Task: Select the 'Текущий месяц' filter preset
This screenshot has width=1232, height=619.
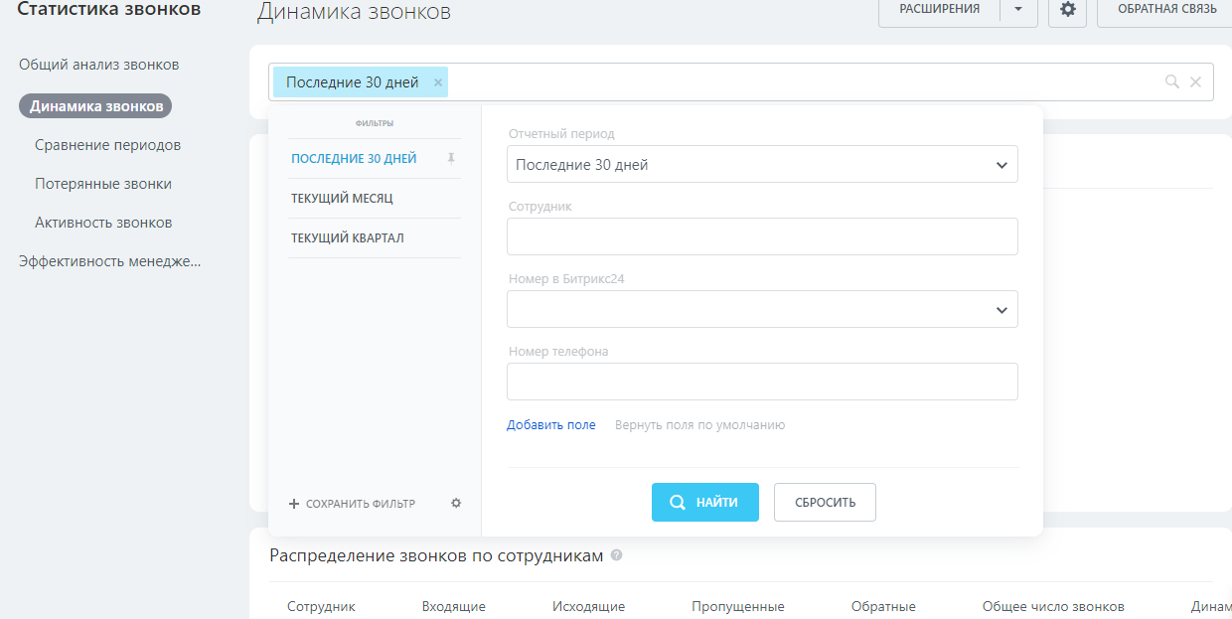Action: (342, 199)
